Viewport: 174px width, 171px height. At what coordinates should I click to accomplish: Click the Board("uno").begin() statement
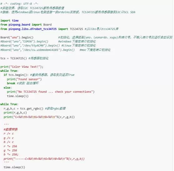click(x=17, y=37)
